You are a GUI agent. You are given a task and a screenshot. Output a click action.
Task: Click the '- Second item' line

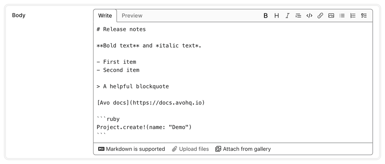(118, 70)
